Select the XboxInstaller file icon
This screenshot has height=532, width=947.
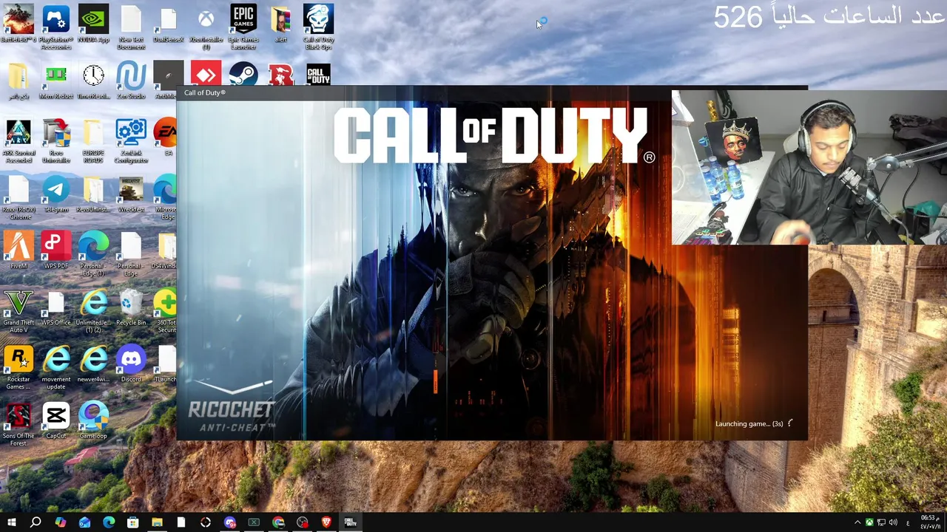coord(206,27)
